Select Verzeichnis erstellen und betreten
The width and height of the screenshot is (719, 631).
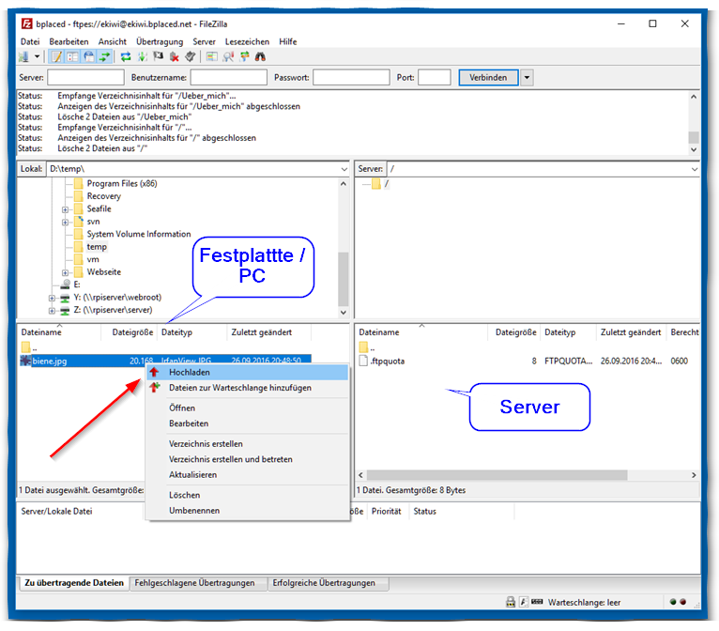click(x=247, y=459)
